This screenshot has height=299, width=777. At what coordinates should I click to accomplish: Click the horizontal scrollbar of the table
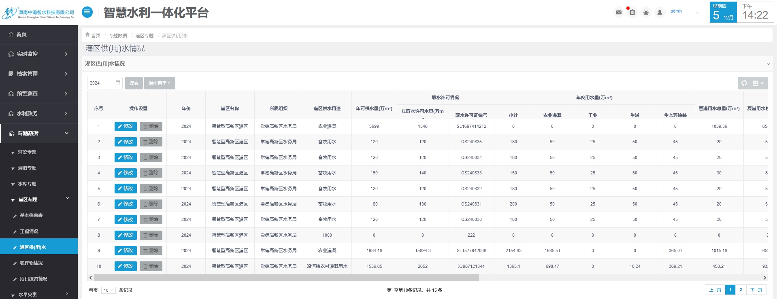pyautogui.click(x=287, y=278)
